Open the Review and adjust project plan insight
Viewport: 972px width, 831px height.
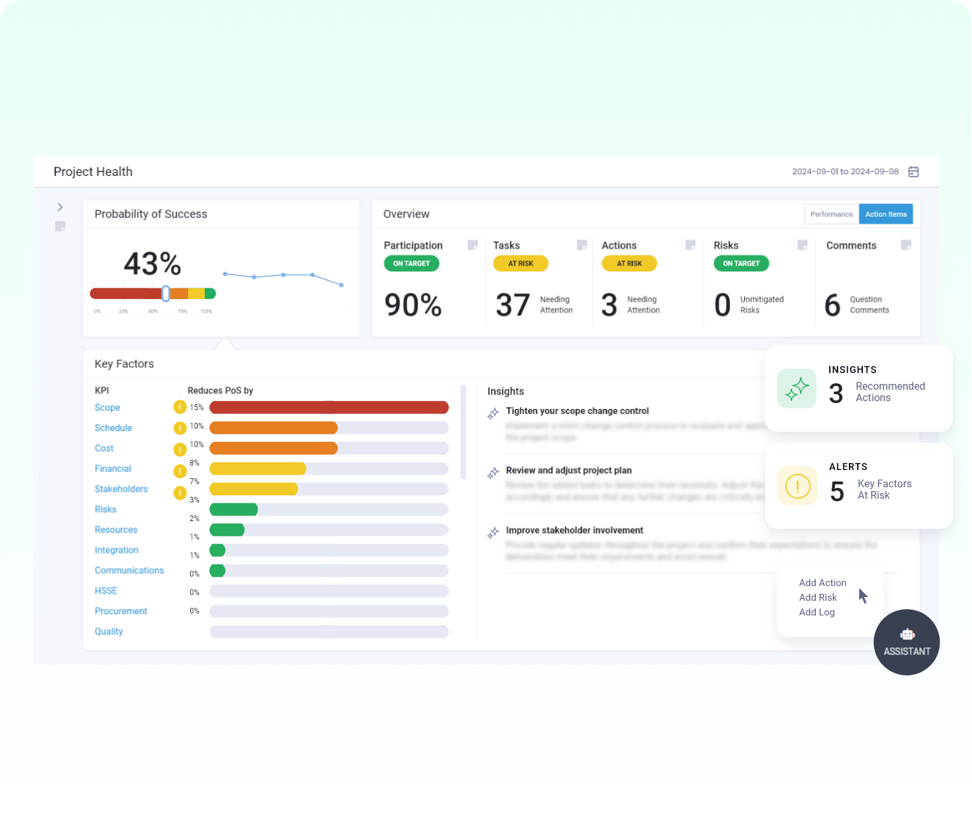pyautogui.click(x=569, y=471)
